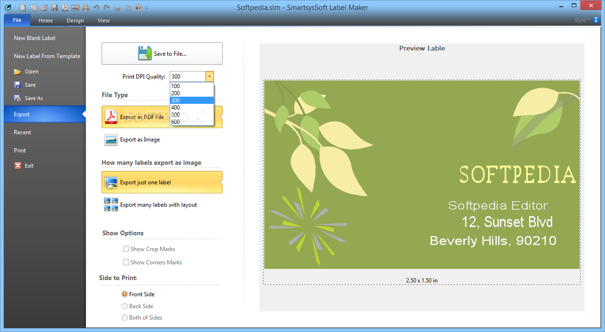The image size is (605, 332).
Task: Select the Front Side radio button
Action: (124, 294)
